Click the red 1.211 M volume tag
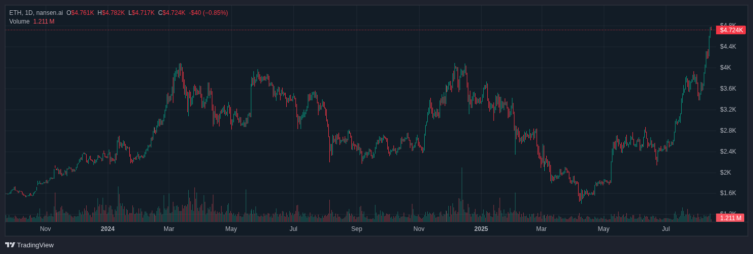 click(730, 218)
